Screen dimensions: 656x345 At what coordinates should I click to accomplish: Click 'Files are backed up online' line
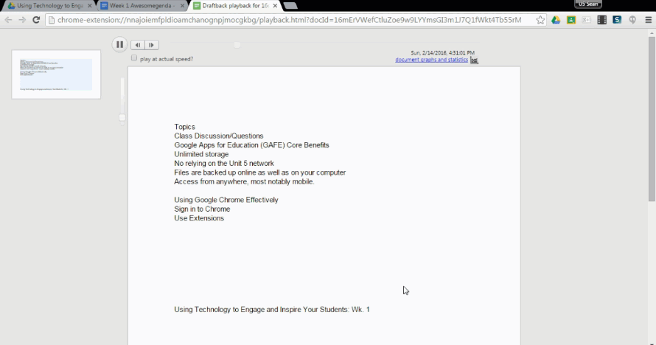coord(259,172)
